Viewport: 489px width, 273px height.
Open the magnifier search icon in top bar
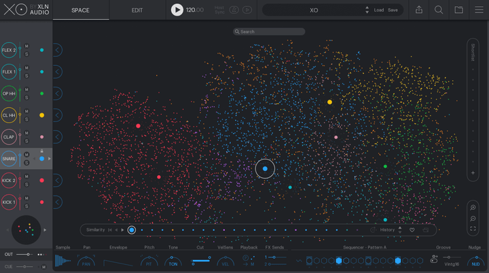(439, 10)
